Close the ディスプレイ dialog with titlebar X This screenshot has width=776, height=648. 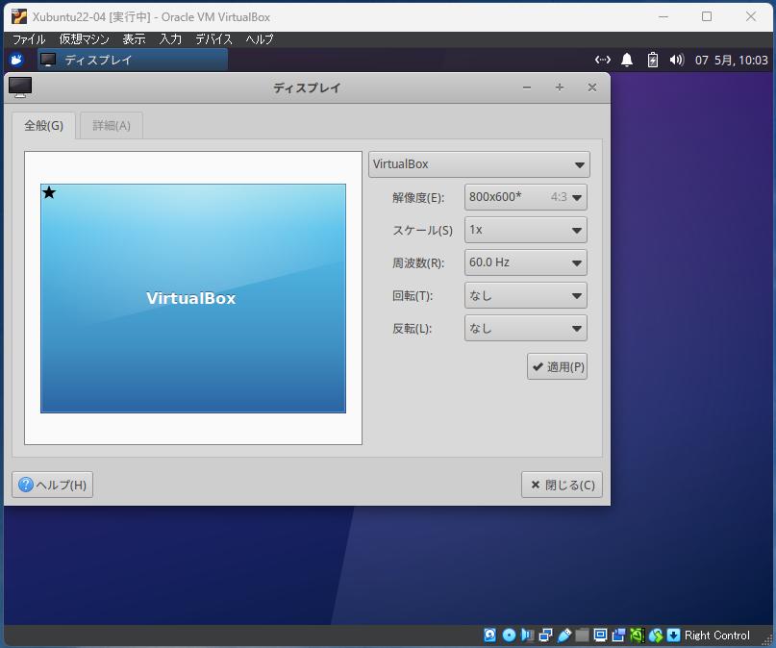[x=592, y=87]
